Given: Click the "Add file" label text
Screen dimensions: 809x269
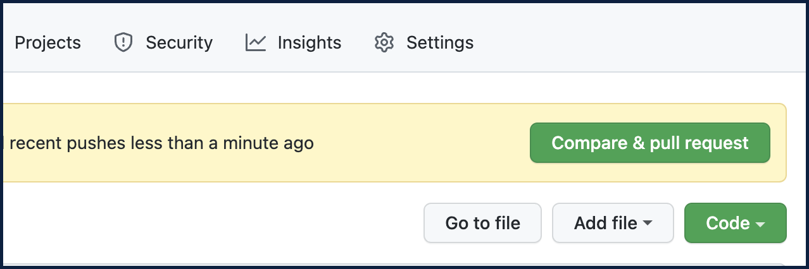Looking at the screenshot, I should tap(605, 223).
